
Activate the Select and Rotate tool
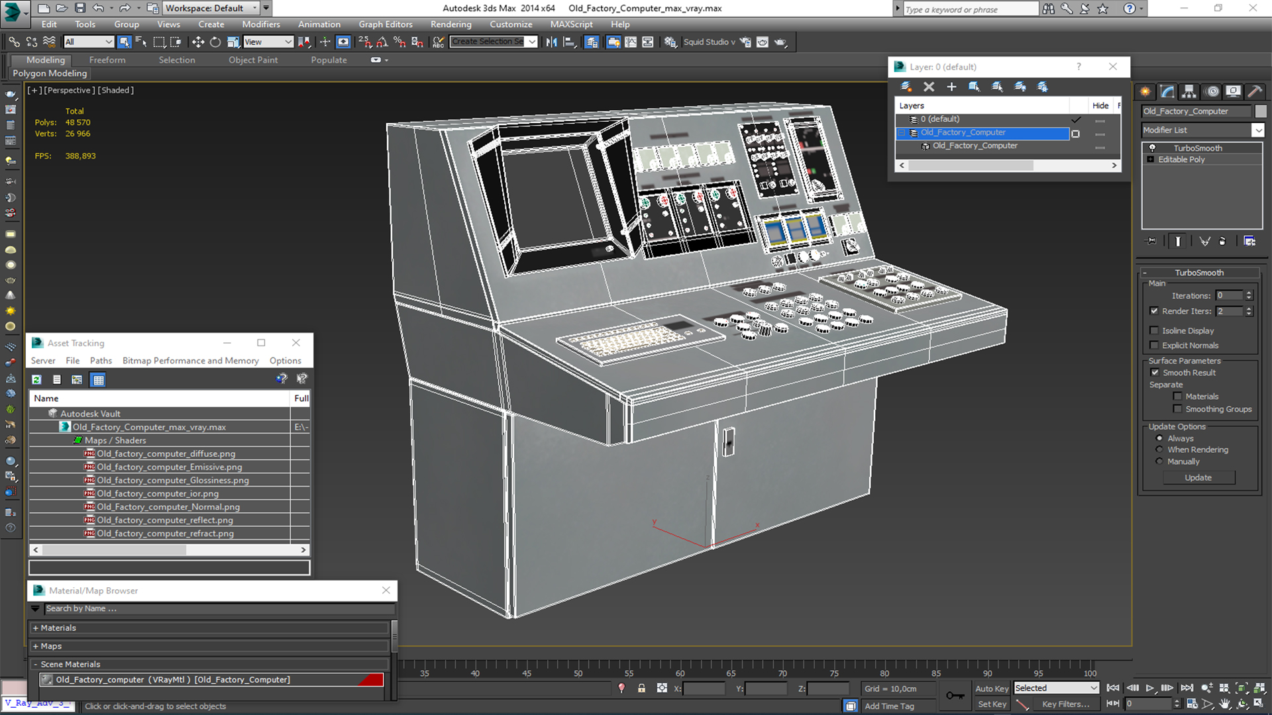click(x=215, y=42)
